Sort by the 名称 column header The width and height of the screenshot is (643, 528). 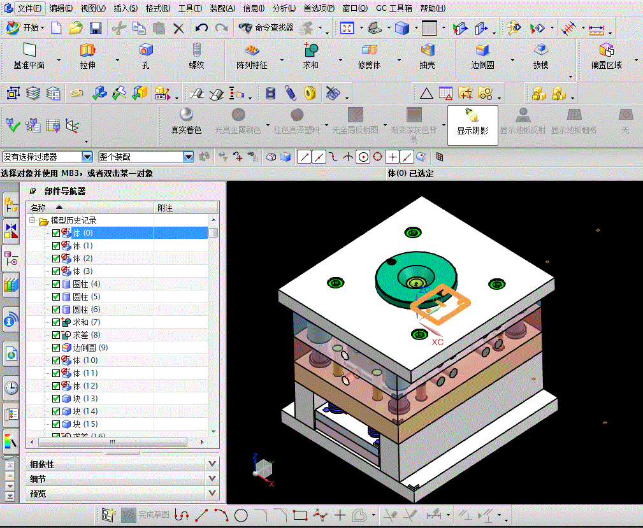click(x=38, y=208)
